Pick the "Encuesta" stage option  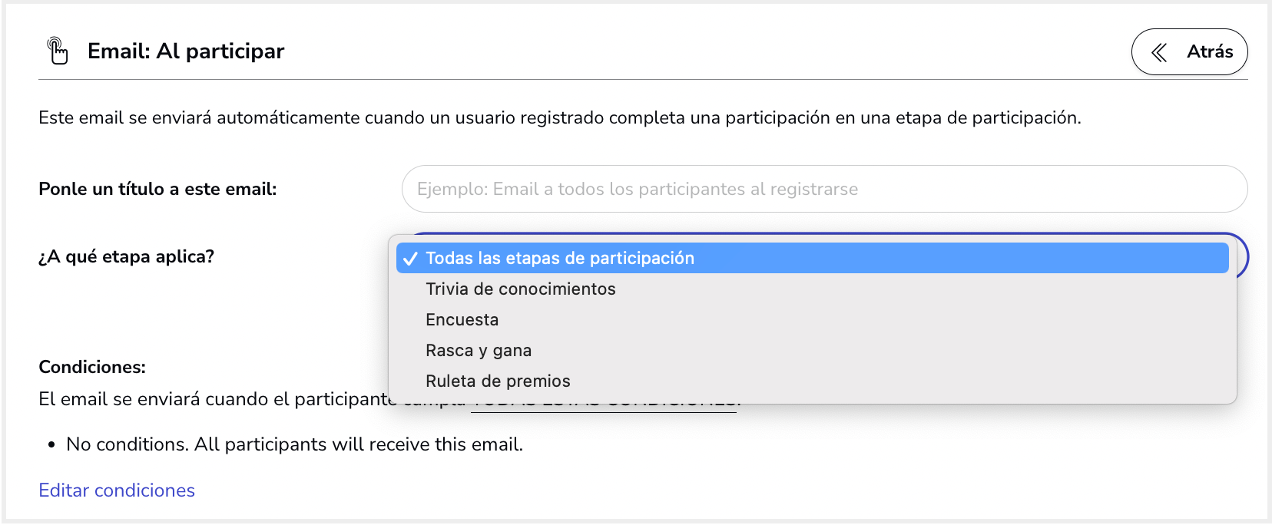coord(812,319)
